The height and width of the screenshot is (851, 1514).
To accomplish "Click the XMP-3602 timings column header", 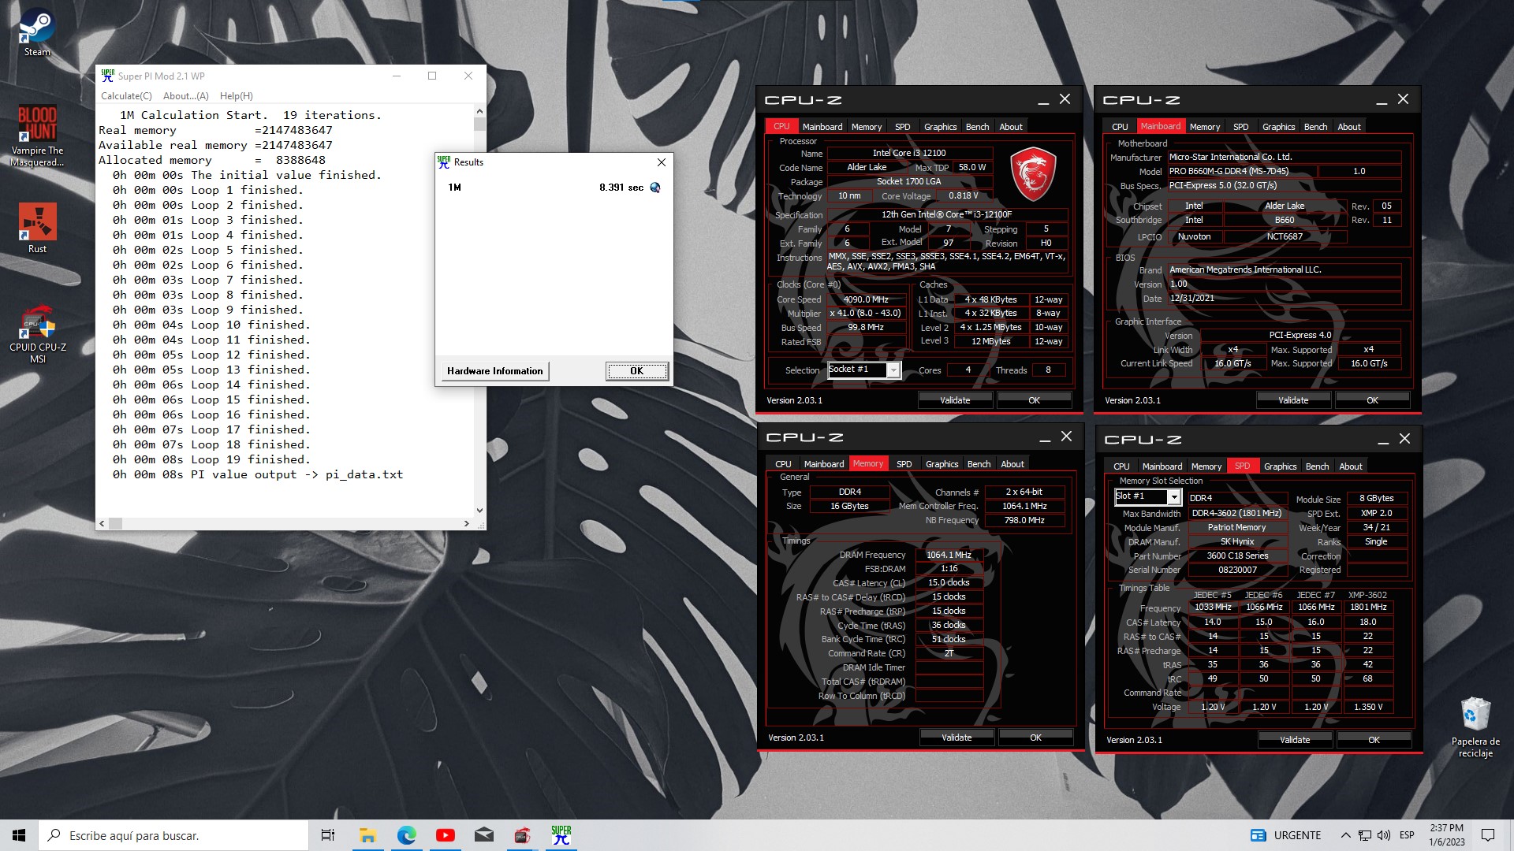I will pos(1367,595).
